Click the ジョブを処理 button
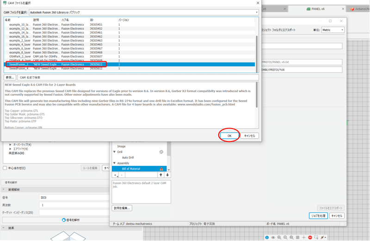 coord(318,216)
